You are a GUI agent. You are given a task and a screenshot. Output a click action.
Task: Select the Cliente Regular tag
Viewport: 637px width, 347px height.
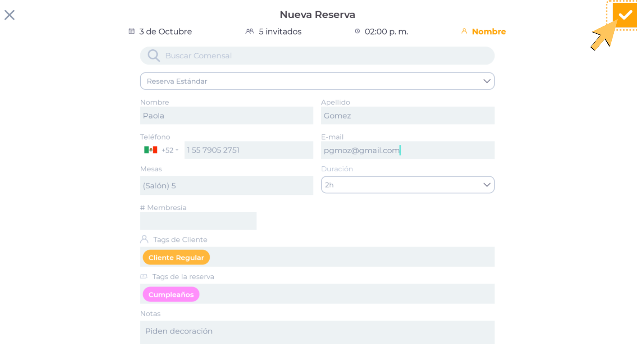(176, 258)
